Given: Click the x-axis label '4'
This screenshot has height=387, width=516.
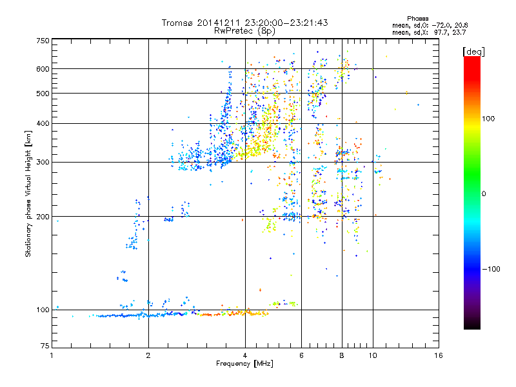Looking at the screenshot, I should pos(245,355).
